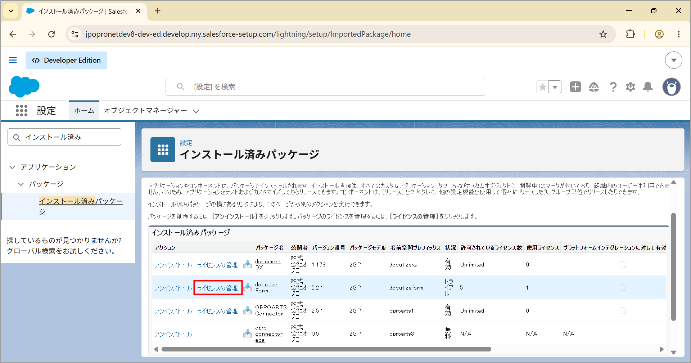Click the パッケージ名 column header
This screenshot has height=363, width=691.
click(270, 247)
